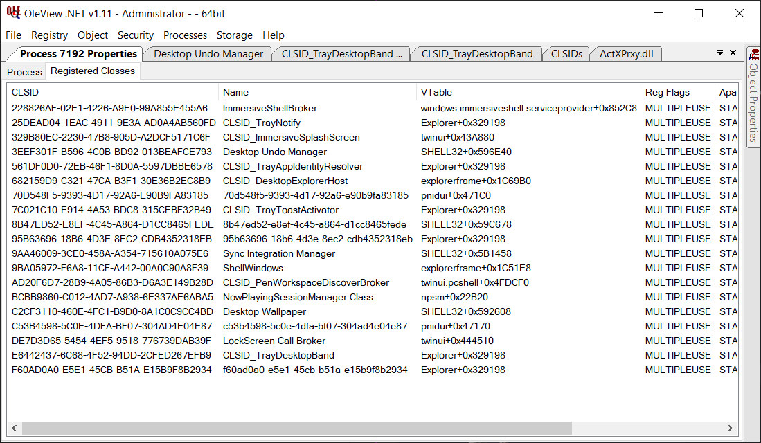Click VTable SHELL32+0x596E40

coord(466,152)
